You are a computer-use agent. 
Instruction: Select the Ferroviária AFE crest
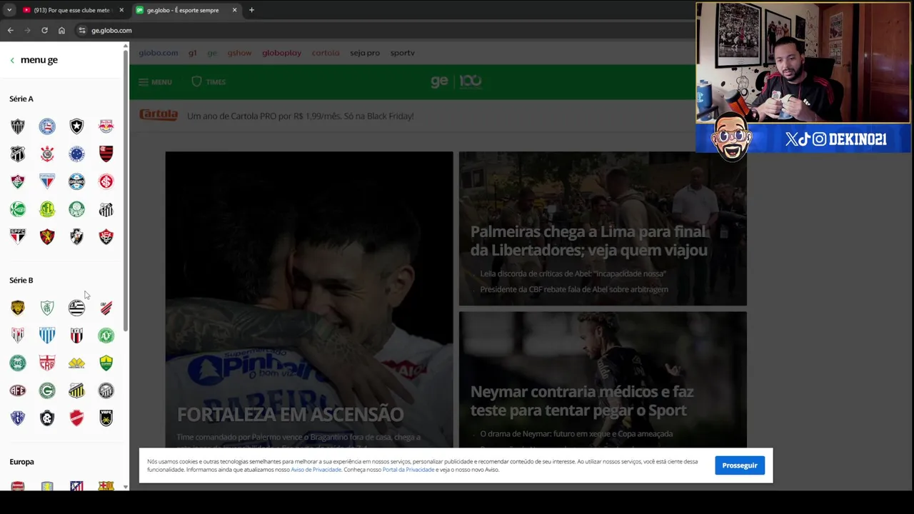18,390
